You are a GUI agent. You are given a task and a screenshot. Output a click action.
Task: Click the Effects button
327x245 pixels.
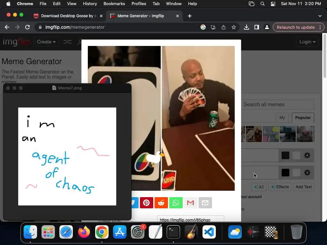[280, 187]
